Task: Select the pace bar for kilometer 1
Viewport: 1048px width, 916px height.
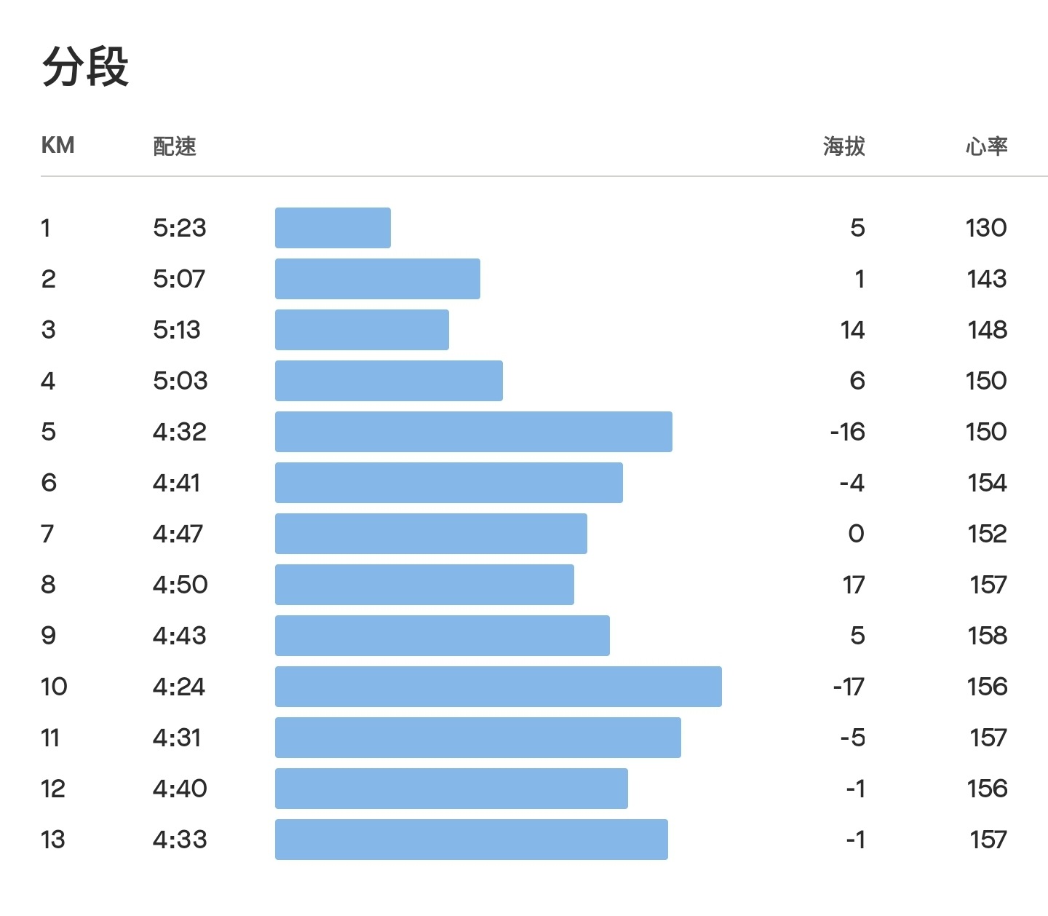Action: (333, 228)
